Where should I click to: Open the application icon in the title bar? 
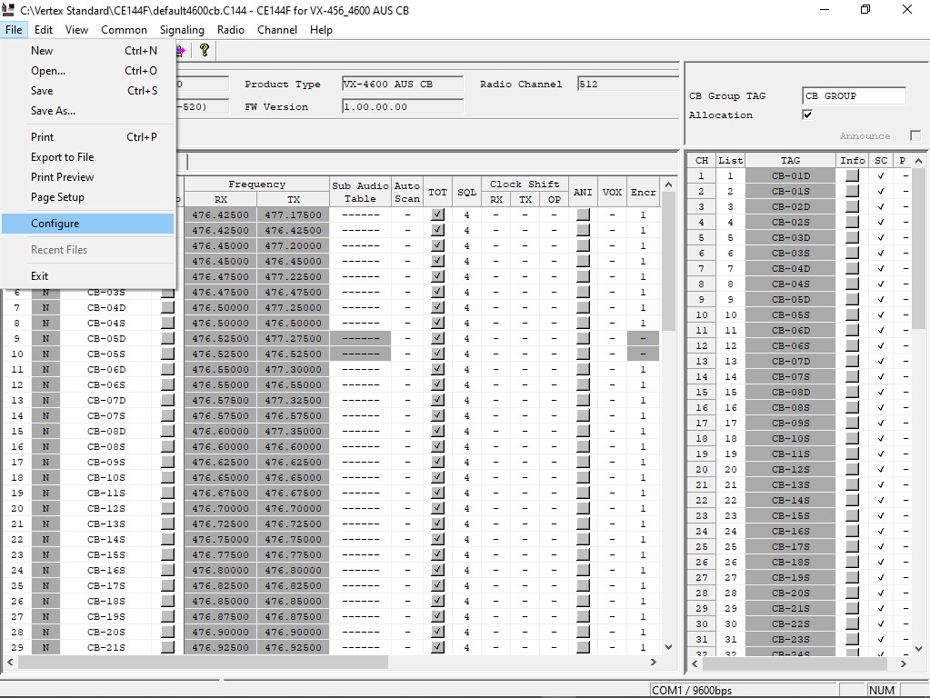coord(8,10)
